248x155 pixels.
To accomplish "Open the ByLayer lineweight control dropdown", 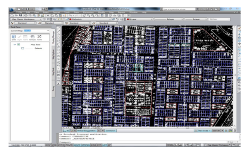I will pos(196,19).
